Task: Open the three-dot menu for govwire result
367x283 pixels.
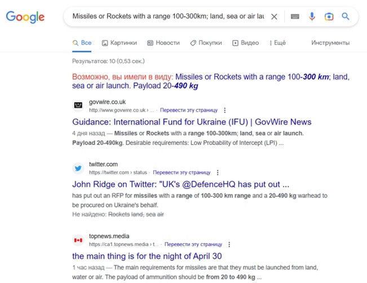Action: coord(225,110)
